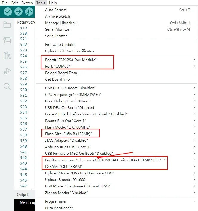Screen dimensions: 198x211
Task: Click Get Board Info
Action: [116, 79]
